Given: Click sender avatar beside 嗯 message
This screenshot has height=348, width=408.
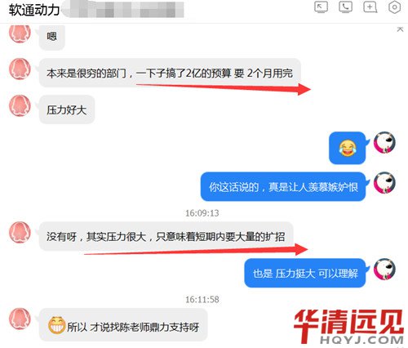Looking at the screenshot, I should click(20, 33).
